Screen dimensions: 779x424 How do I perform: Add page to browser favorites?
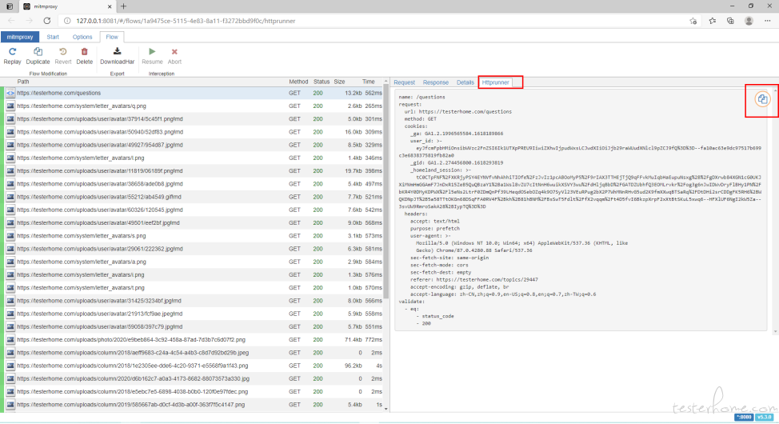pos(693,21)
